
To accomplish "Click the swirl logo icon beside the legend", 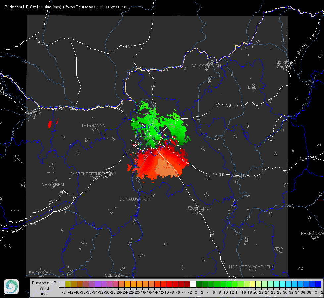I will pyautogui.click(x=11, y=287).
